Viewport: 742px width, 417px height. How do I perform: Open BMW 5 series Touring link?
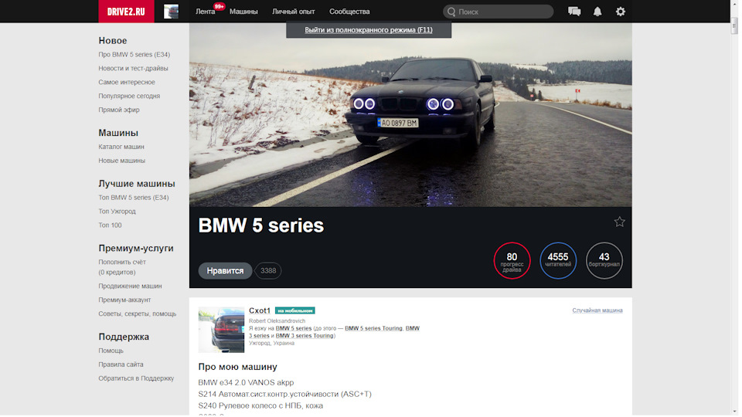pos(374,328)
